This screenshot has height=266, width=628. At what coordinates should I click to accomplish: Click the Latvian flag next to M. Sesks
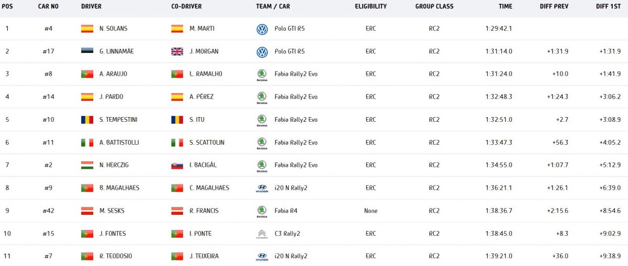pos(87,211)
